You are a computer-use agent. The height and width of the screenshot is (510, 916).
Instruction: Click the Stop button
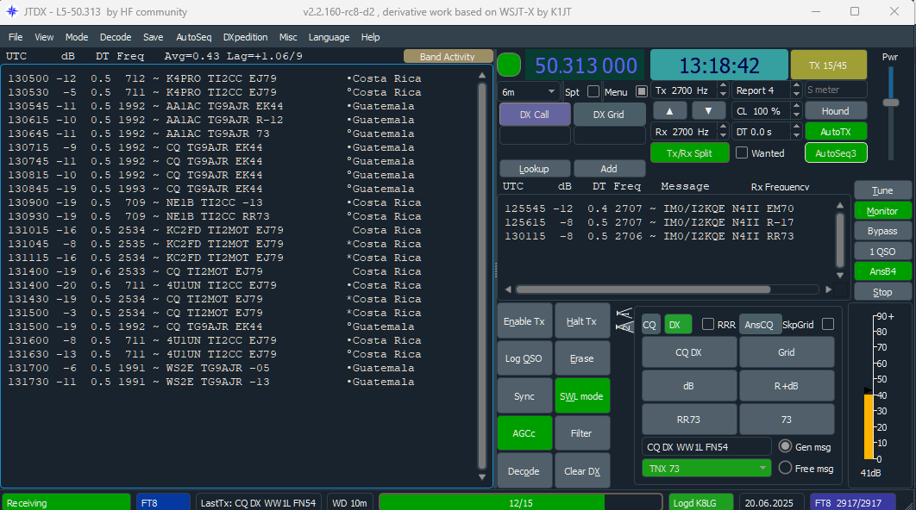pos(882,292)
